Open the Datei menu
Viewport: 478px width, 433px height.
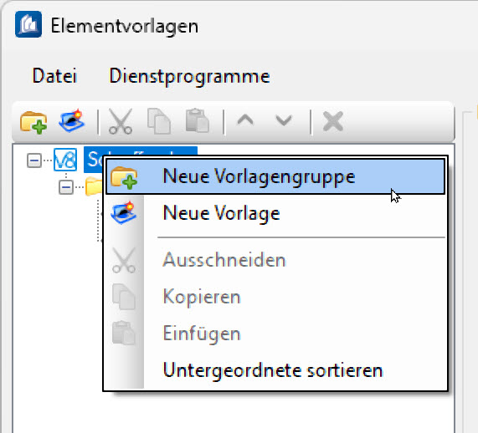pos(54,75)
